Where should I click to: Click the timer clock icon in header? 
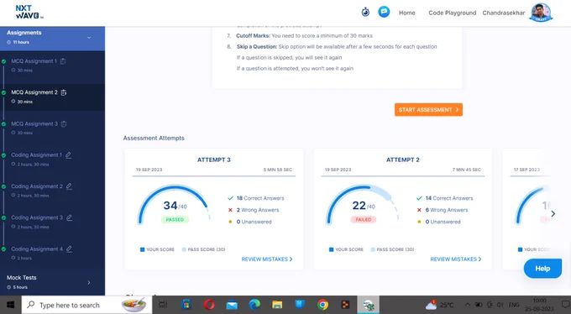(x=365, y=12)
